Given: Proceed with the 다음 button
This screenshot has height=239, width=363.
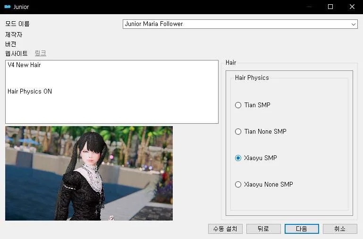Looking at the screenshot, I should coord(302,229).
